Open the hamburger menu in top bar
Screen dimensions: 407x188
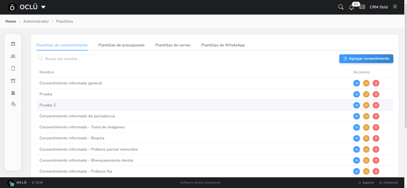click(395, 7)
